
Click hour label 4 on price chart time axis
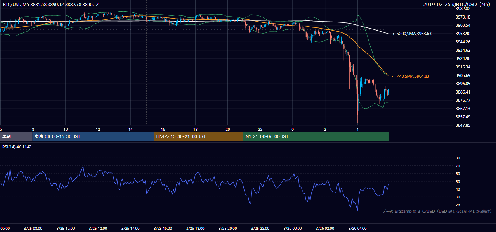pyautogui.click(x=357, y=129)
